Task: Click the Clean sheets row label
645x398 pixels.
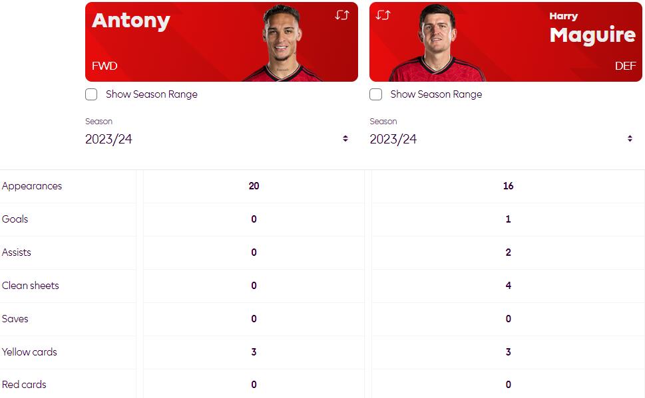Action: [31, 286]
